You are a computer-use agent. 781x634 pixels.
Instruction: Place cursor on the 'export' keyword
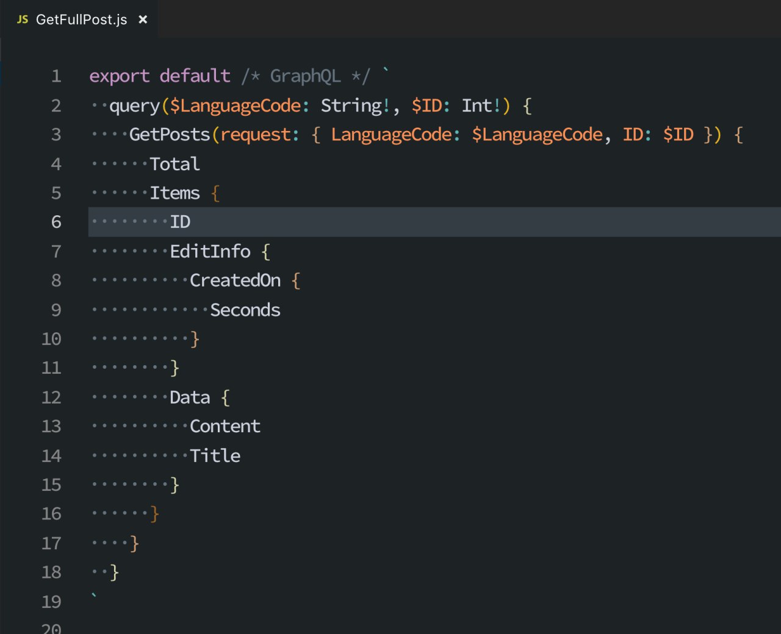click(120, 76)
